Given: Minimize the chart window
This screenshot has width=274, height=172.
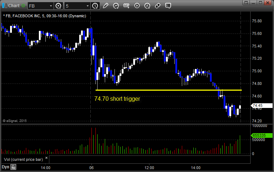Looking at the screenshot, I should [x=253, y=3].
